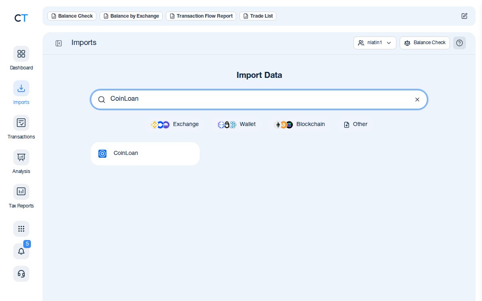Click inside the search input field
The width and height of the screenshot is (482, 301).
click(259, 100)
